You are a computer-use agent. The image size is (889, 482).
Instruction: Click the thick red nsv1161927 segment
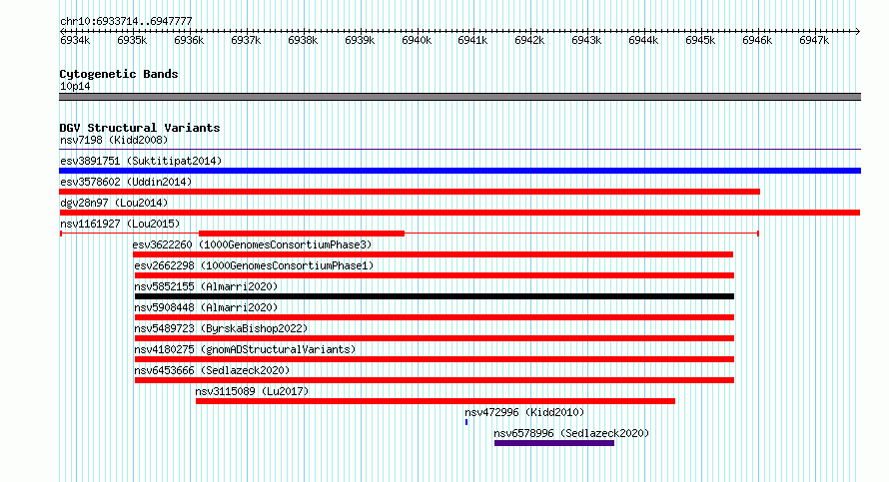click(x=302, y=234)
